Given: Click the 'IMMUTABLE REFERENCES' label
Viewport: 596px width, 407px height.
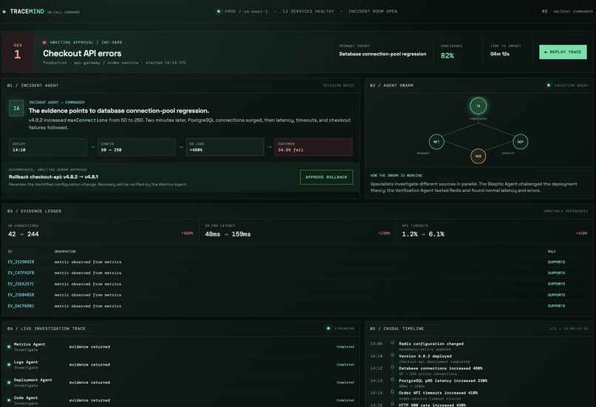Looking at the screenshot, I should [x=566, y=211].
